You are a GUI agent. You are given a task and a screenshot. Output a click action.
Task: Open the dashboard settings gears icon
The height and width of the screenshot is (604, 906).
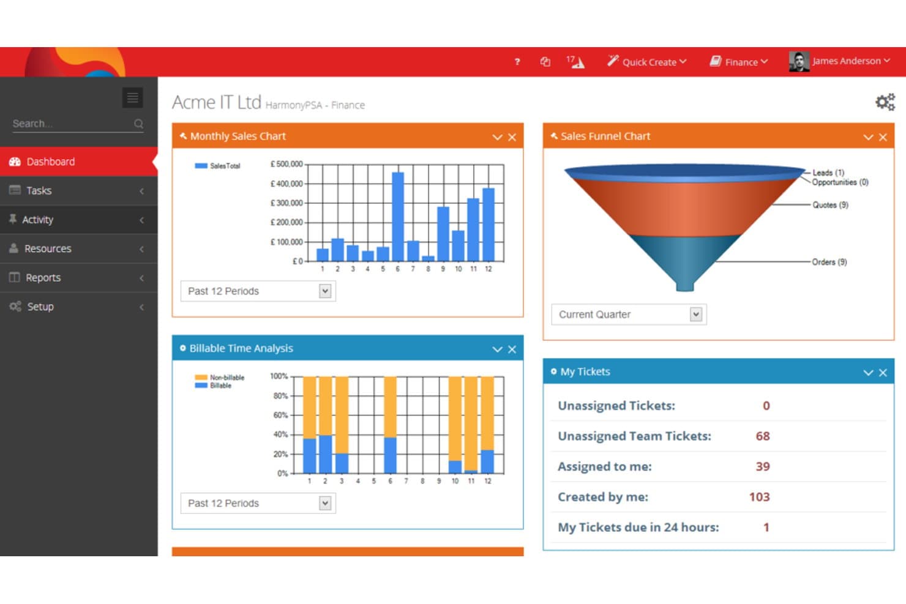885,102
